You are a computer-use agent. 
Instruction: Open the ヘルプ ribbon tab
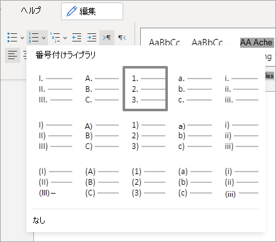[31, 11]
